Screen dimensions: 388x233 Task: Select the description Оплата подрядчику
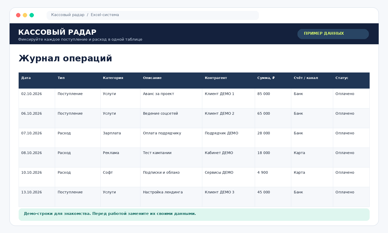click(171, 138)
